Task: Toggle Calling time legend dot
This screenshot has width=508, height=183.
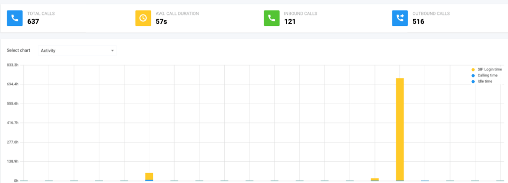Action: (473, 75)
